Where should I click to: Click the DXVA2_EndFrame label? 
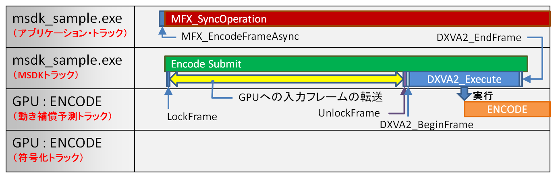pyautogui.click(x=479, y=38)
